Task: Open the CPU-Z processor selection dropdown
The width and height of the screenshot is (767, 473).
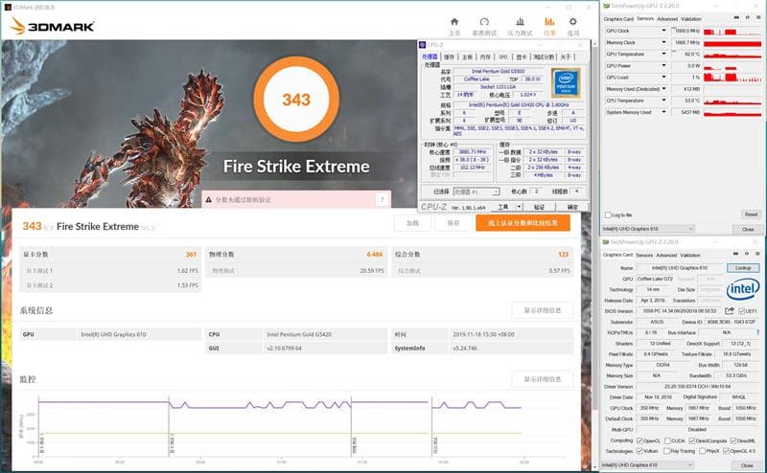Action: coord(476,191)
